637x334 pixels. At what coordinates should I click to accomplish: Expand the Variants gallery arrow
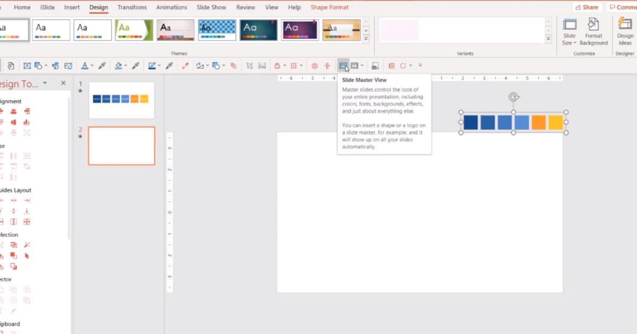click(x=548, y=38)
